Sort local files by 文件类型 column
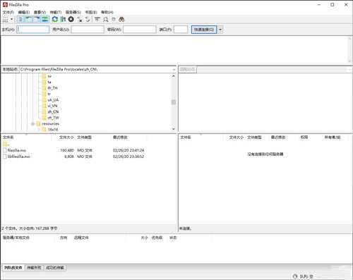353x280 pixels. 93,138
